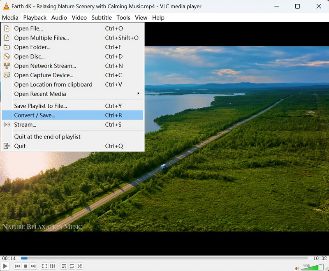This screenshot has width=329, height=271.
Task: Adjust the volume slider at 95%
Action: click(x=312, y=267)
